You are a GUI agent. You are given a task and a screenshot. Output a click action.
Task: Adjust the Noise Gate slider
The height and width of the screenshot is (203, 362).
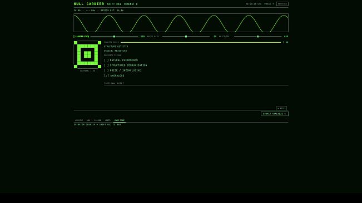pyautogui.click(x=186, y=37)
